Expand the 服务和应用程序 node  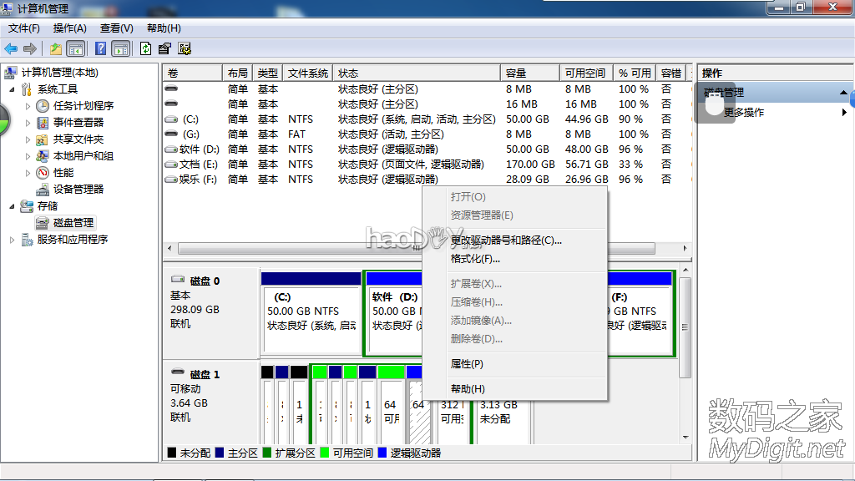click(x=13, y=240)
